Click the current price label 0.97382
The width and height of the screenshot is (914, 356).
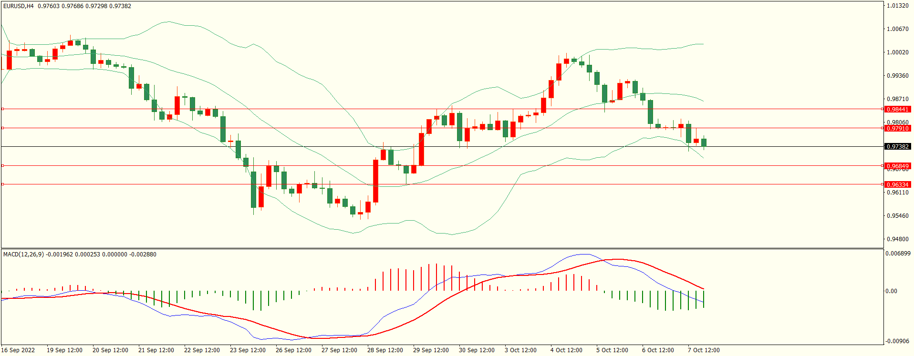pyautogui.click(x=897, y=146)
